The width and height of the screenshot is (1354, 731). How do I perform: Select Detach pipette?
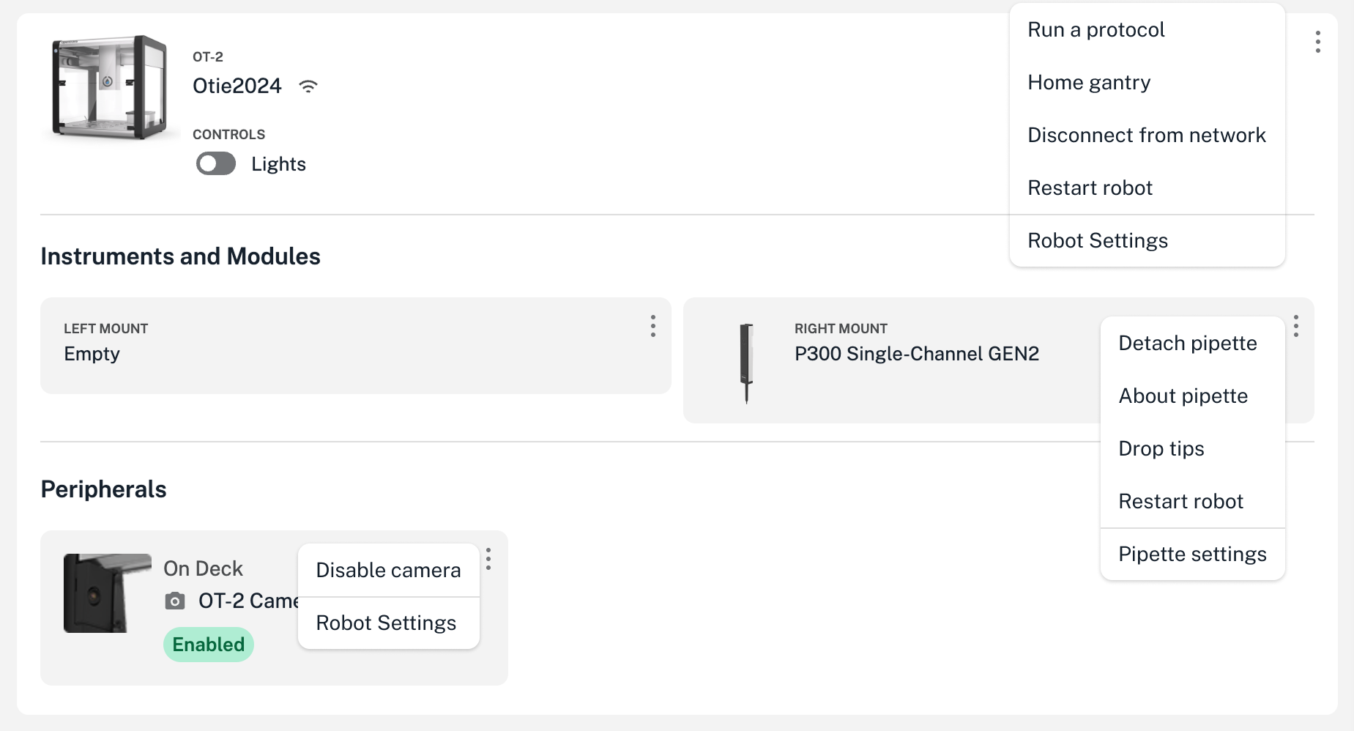pyautogui.click(x=1187, y=342)
